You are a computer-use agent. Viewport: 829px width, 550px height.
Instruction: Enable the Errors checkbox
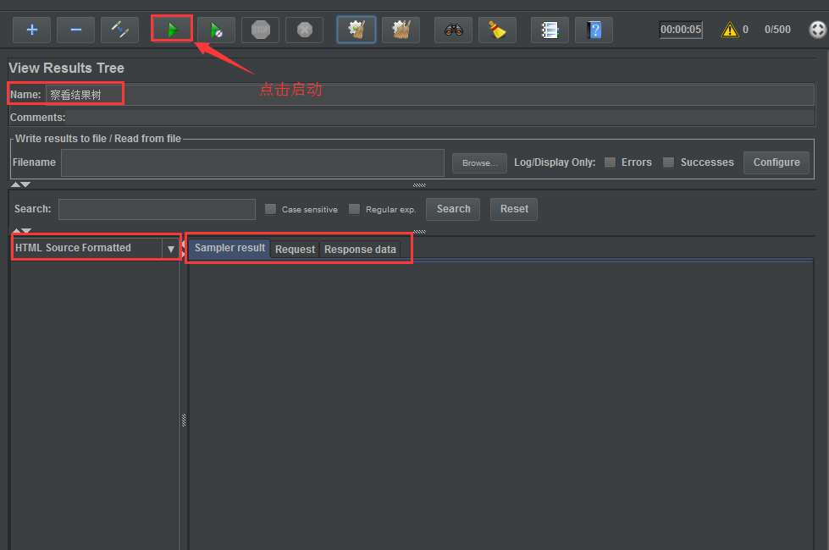point(611,162)
